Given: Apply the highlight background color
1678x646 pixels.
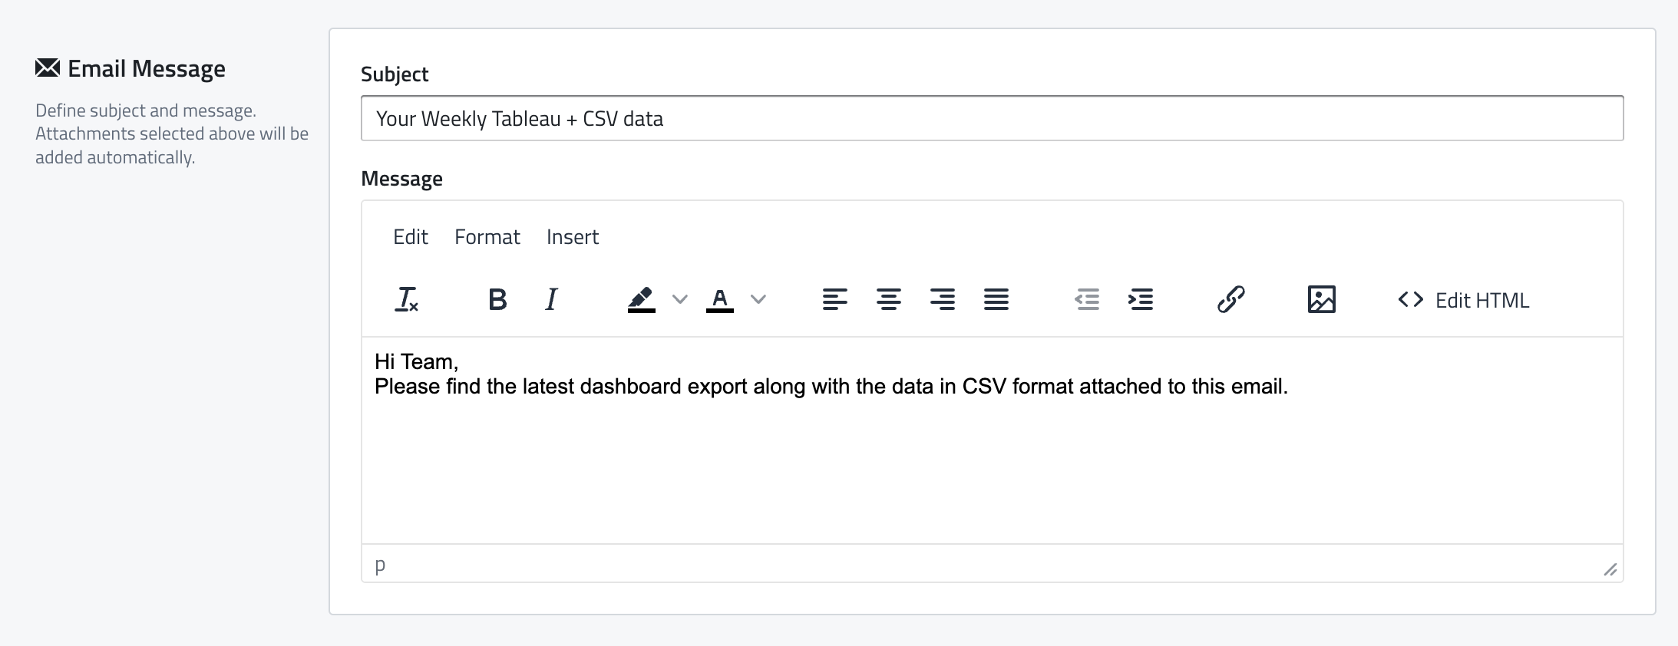Looking at the screenshot, I should tap(642, 299).
